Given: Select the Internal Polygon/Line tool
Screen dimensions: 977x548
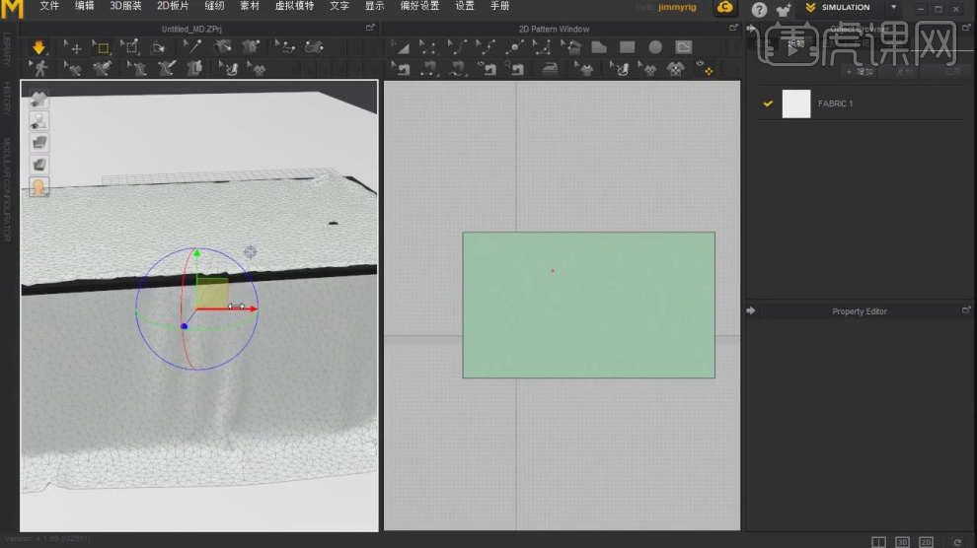Looking at the screenshot, I should [684, 47].
